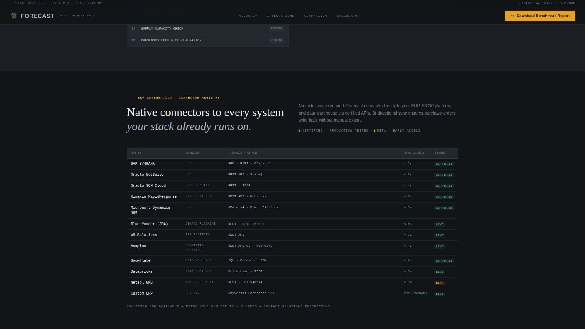
Task: Select the Databricks row name
Action: 141,271
